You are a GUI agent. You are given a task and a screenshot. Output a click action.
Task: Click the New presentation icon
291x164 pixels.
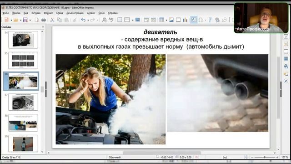[x=6, y=20]
